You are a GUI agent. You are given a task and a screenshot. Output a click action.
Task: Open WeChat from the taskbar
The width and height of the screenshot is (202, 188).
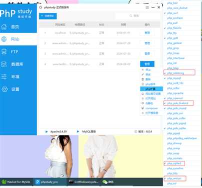[x=108, y=182]
